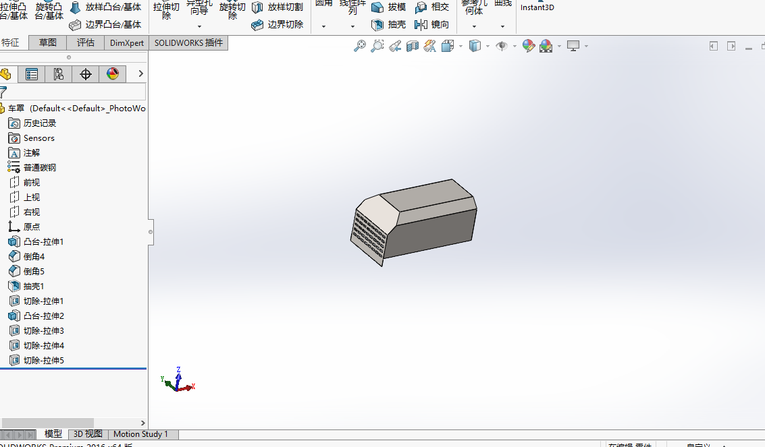Choose the Lofted Cut tool (放样切割)
Screen dimensions: 765x447
[x=278, y=7]
